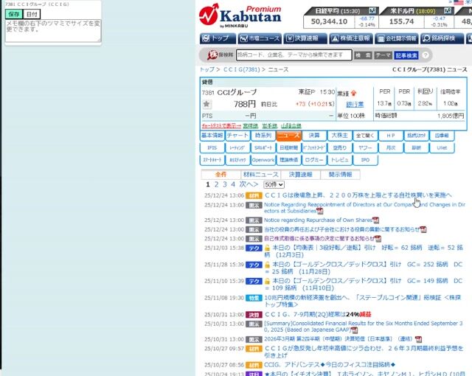Go to news page 4

233,184
